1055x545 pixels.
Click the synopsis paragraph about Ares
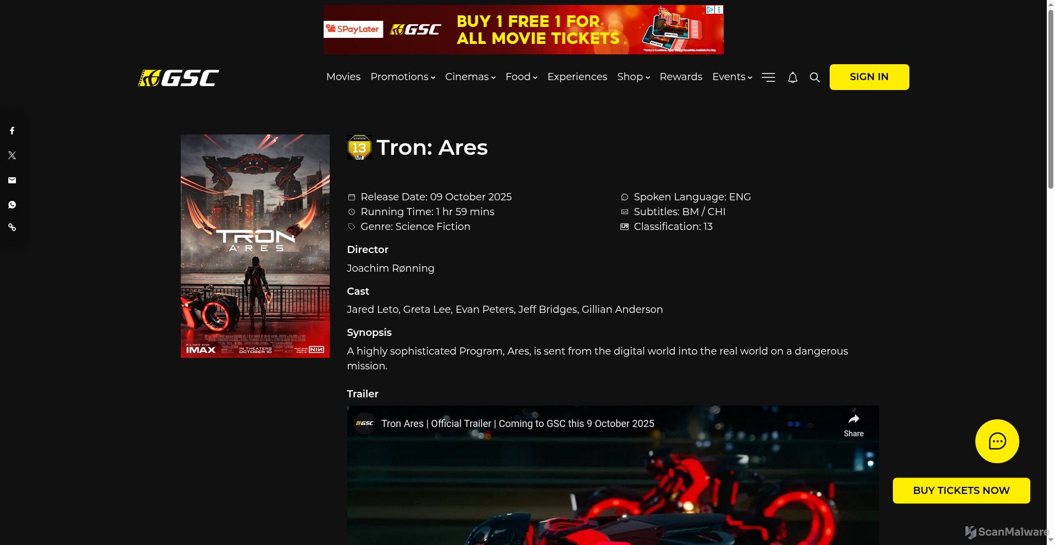[x=597, y=358]
